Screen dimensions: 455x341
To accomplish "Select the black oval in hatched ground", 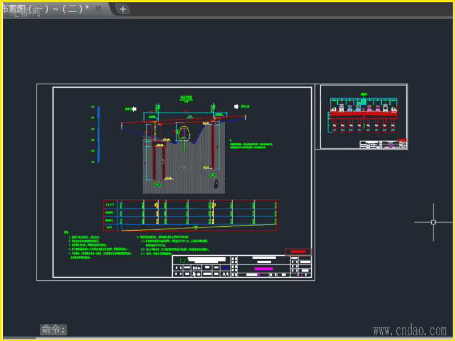I will click(x=216, y=183).
